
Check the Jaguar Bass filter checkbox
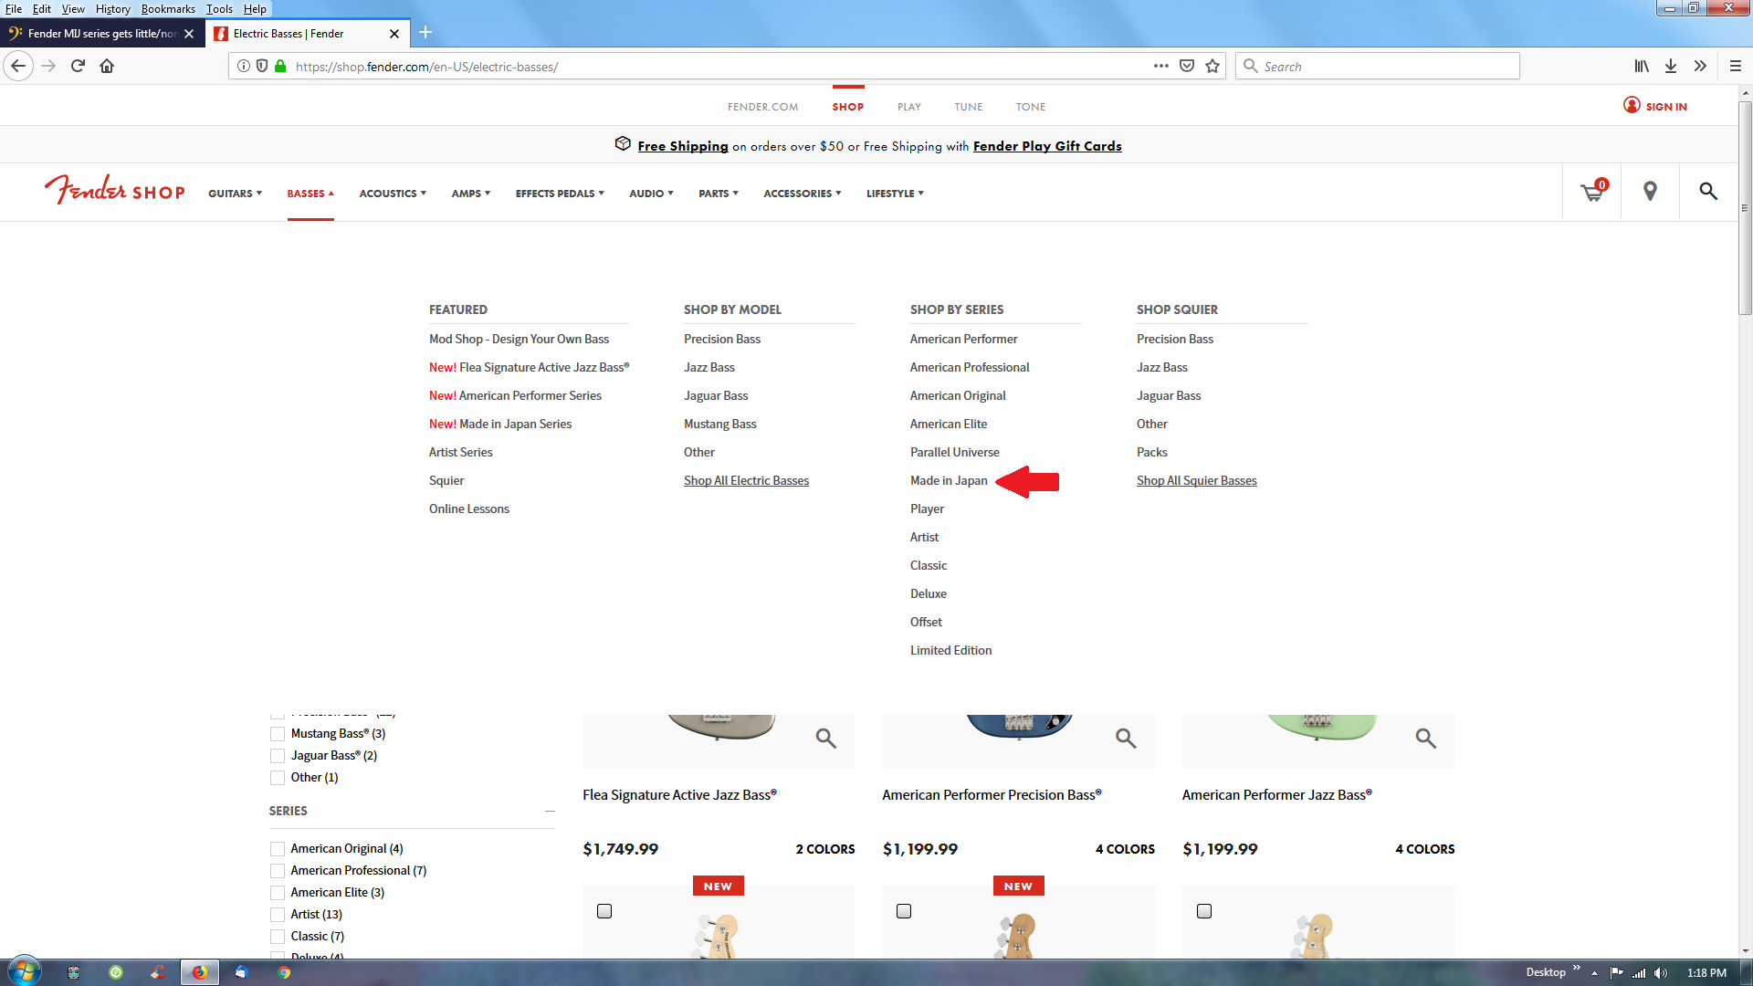(278, 756)
